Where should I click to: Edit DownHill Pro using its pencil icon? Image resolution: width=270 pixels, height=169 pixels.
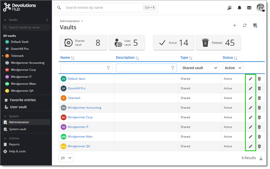pos(250,88)
